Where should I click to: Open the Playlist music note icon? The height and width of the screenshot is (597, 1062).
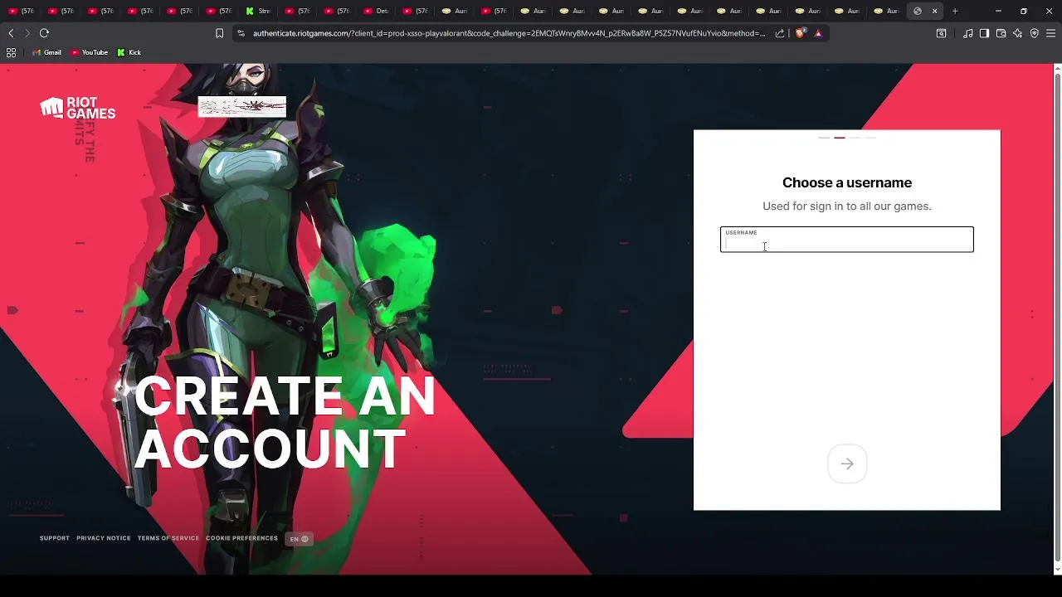click(x=967, y=33)
